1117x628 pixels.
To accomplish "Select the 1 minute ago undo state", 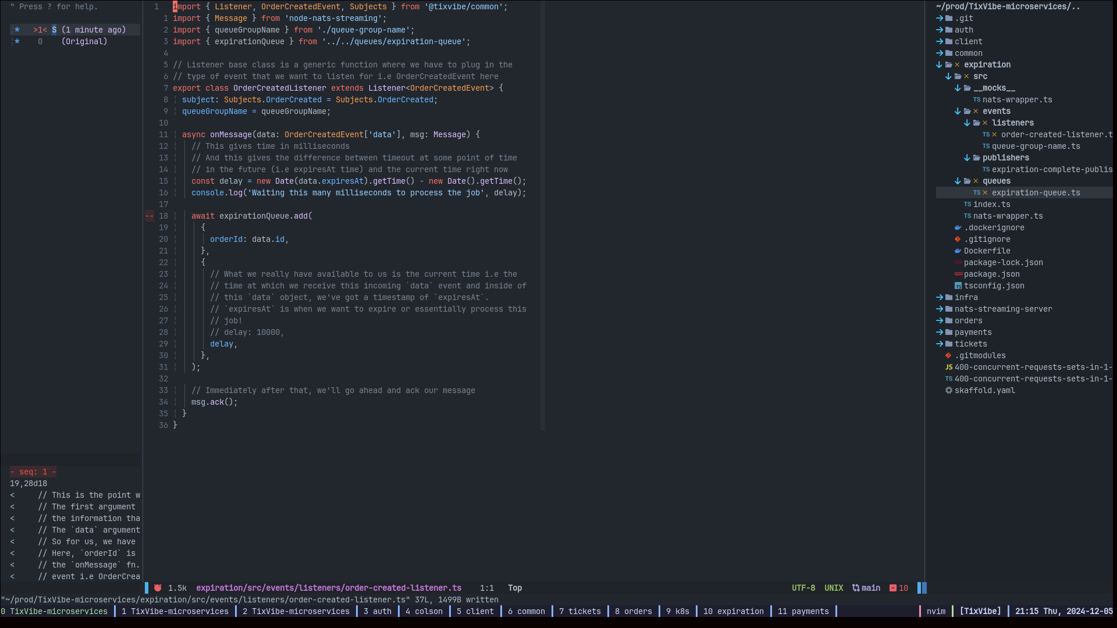I will 93,30.
